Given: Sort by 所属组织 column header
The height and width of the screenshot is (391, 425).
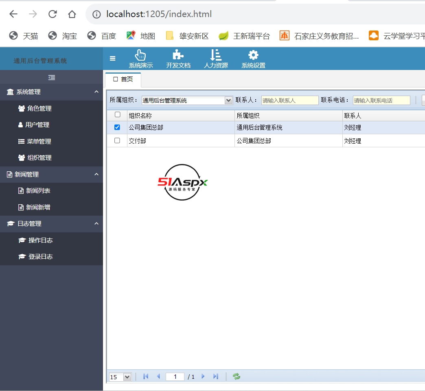Looking at the screenshot, I should point(288,116).
